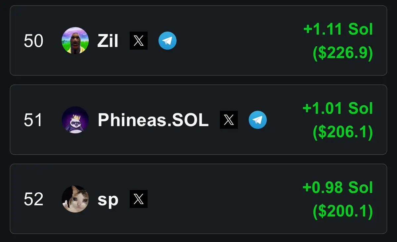Click Phineas.SOL's panda avatar
The image size is (397, 242).
coord(75,120)
